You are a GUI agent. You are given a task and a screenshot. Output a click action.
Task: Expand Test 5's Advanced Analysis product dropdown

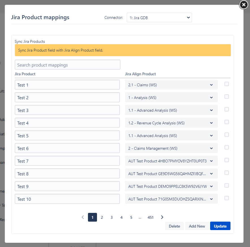point(171,136)
